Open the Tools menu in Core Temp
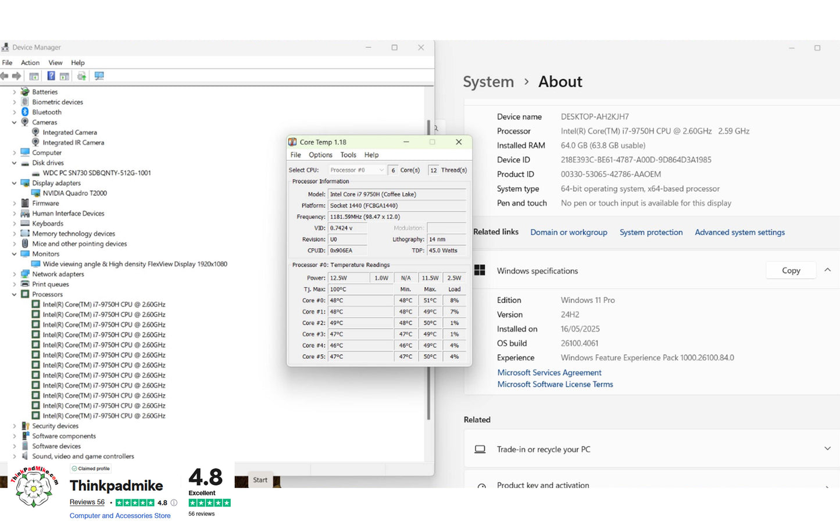840x528 pixels. point(348,155)
